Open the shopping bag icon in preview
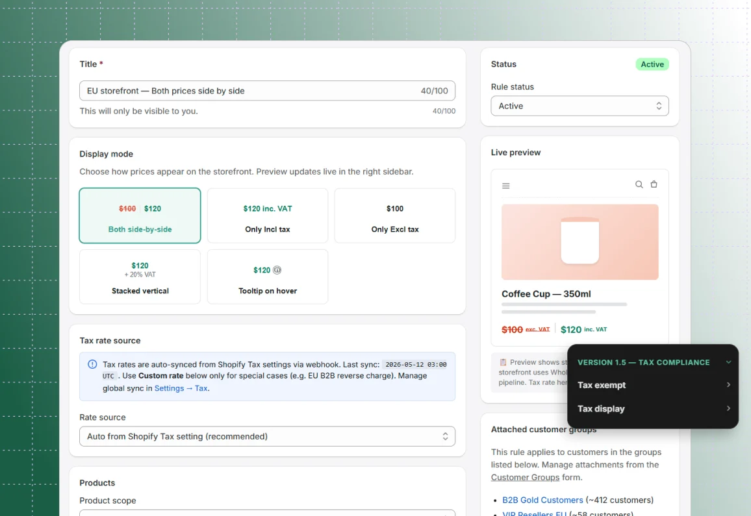This screenshot has width=751, height=516. [x=654, y=184]
